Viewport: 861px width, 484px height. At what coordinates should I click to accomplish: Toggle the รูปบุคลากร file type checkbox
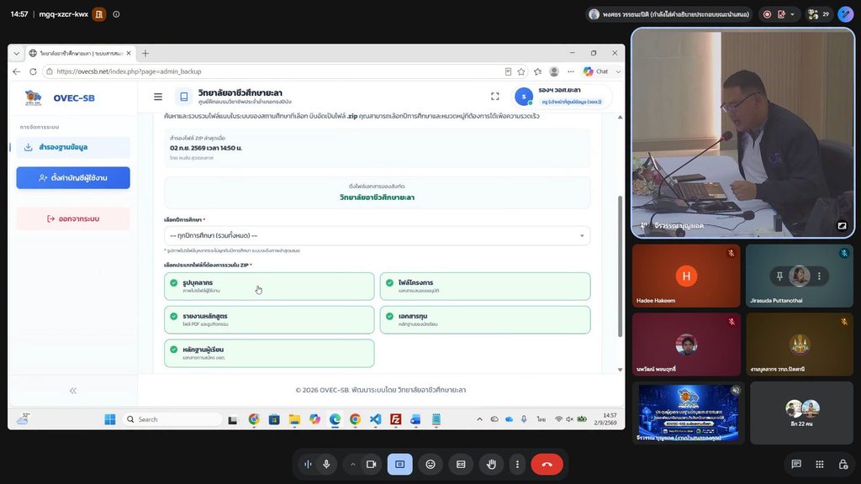[x=269, y=287]
